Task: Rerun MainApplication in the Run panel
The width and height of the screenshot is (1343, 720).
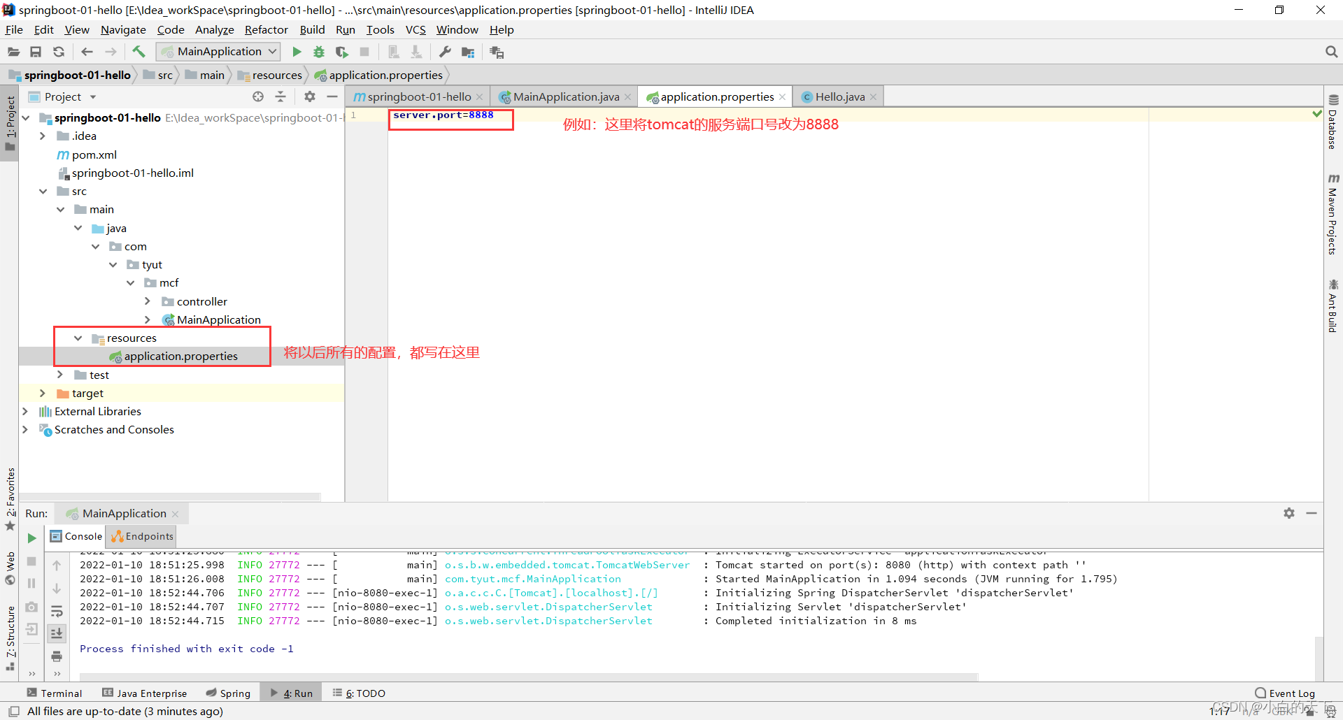Action: 31,538
